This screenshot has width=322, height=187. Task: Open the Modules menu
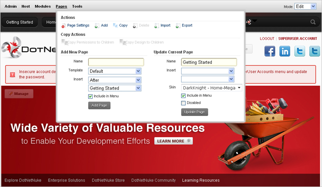tap(43, 7)
